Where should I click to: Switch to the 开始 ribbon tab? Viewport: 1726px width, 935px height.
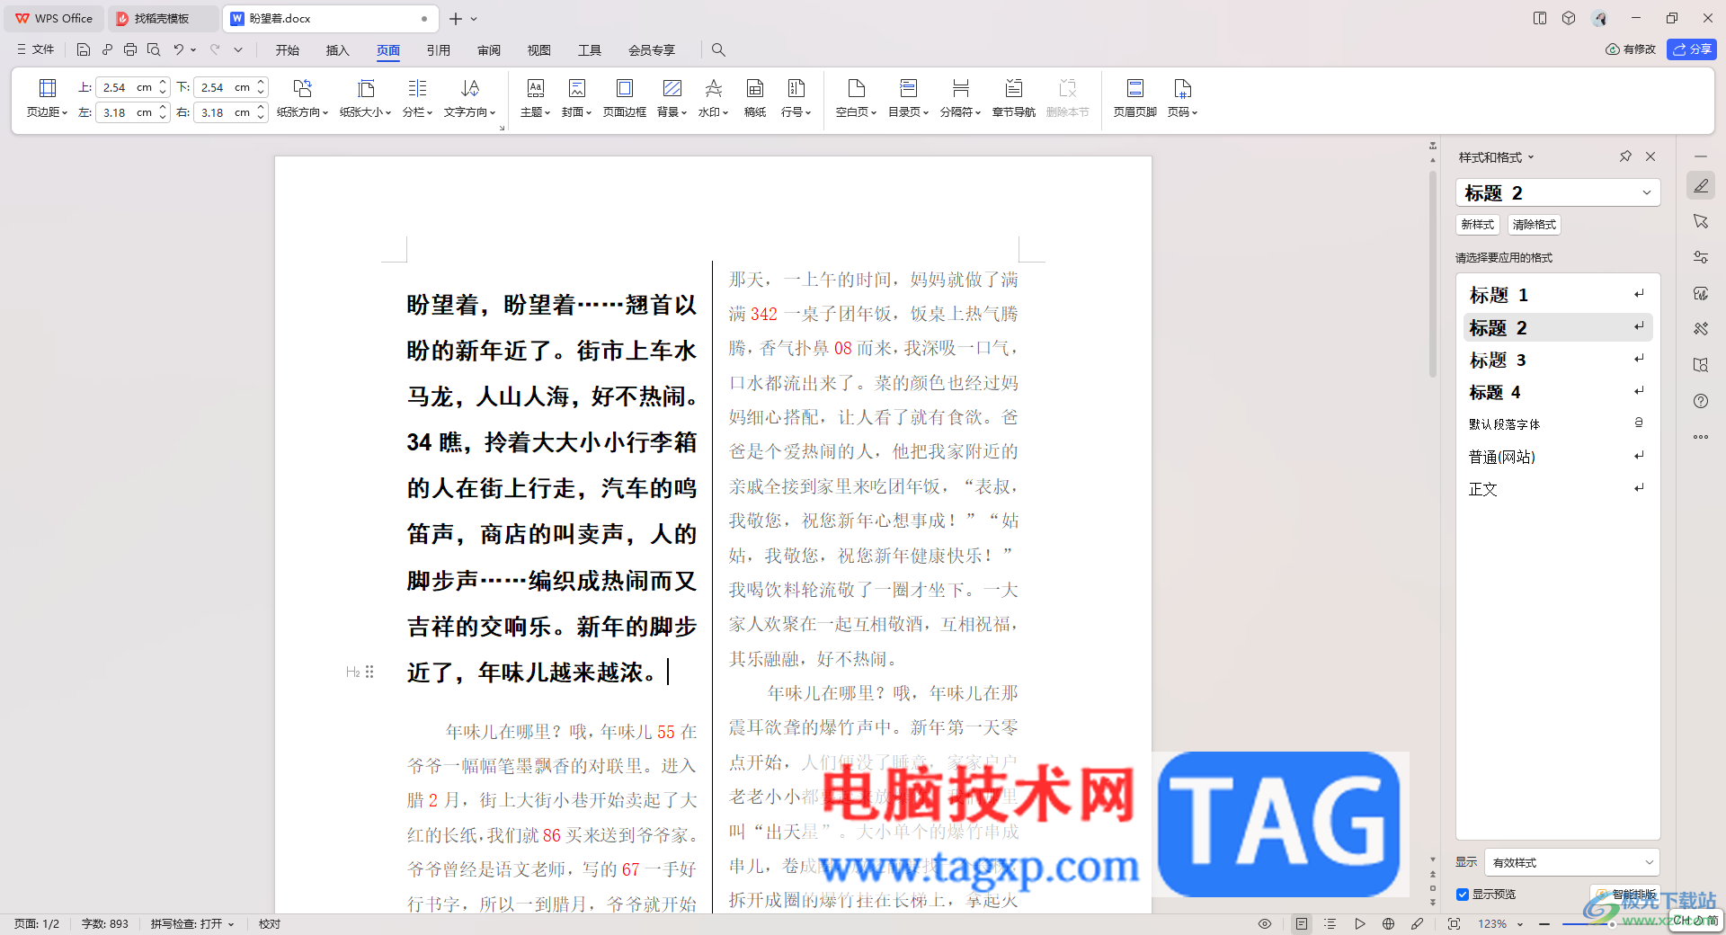point(288,50)
